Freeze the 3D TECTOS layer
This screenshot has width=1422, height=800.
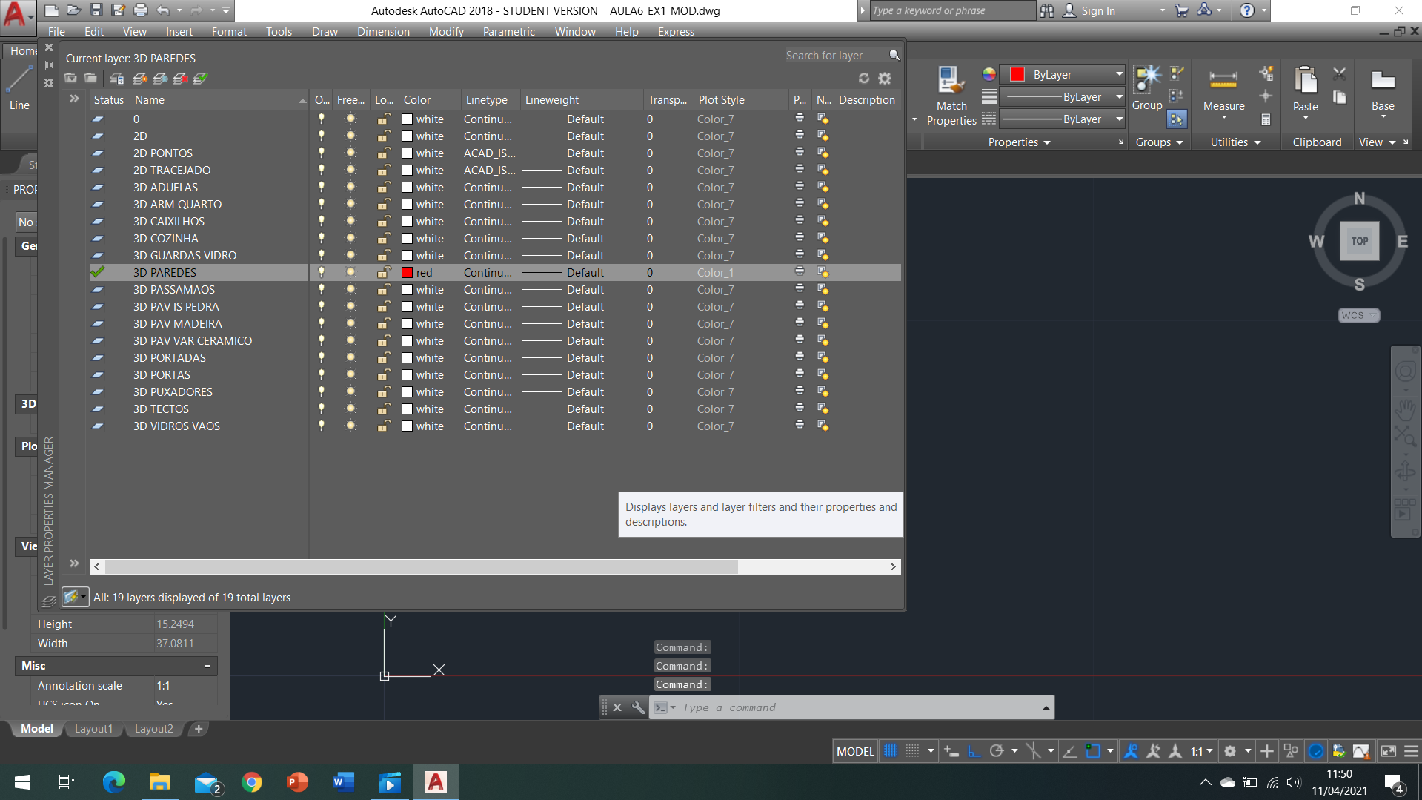pyautogui.click(x=350, y=409)
